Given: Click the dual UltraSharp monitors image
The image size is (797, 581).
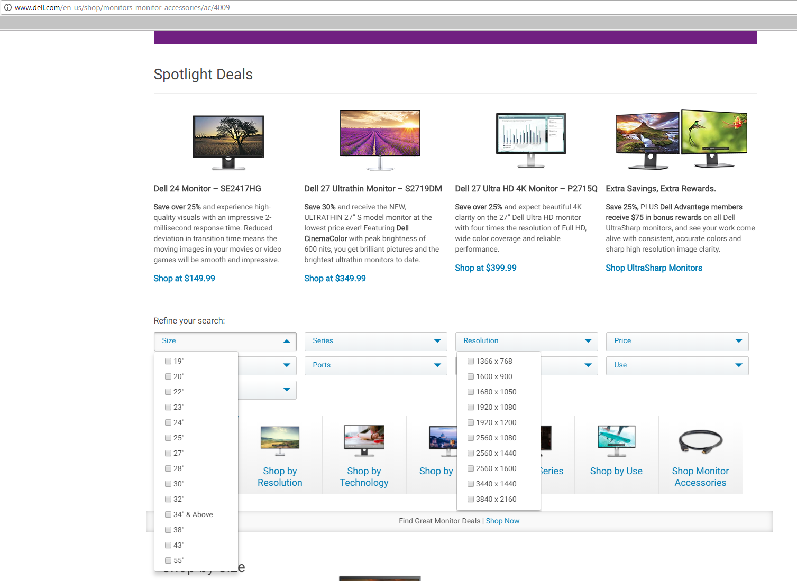Looking at the screenshot, I should pos(681,139).
